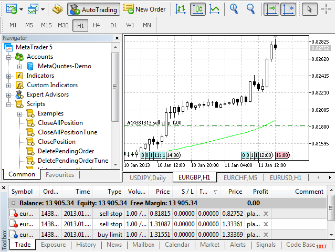This screenshot has height=252, width=336.
Task: Open the Market Watch window icon
Action: click(58, 9)
